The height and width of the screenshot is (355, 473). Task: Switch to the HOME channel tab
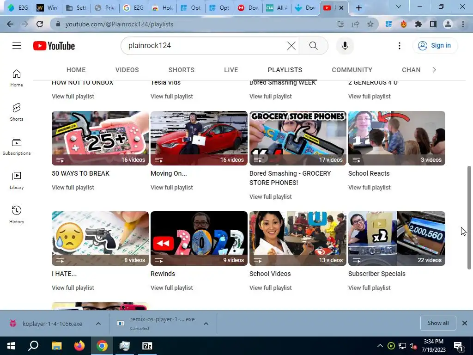(x=76, y=70)
